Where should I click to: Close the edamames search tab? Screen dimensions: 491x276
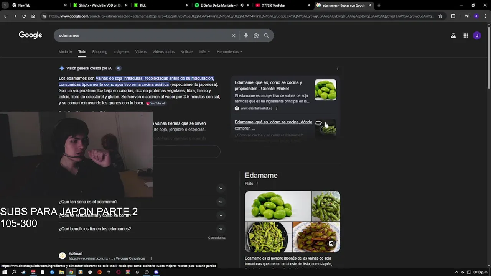click(370, 5)
